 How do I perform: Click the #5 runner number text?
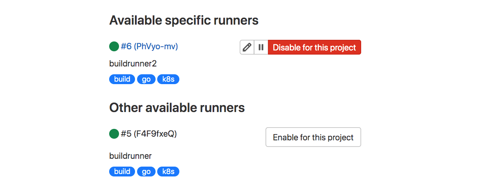click(x=126, y=134)
